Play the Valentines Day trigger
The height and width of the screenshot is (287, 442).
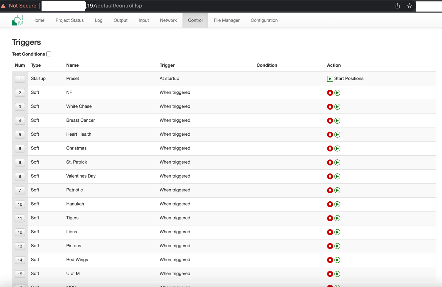(337, 176)
